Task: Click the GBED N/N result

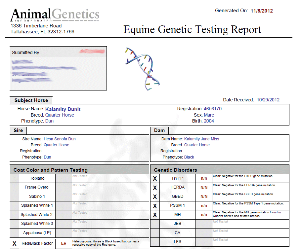Action: pos(204,196)
